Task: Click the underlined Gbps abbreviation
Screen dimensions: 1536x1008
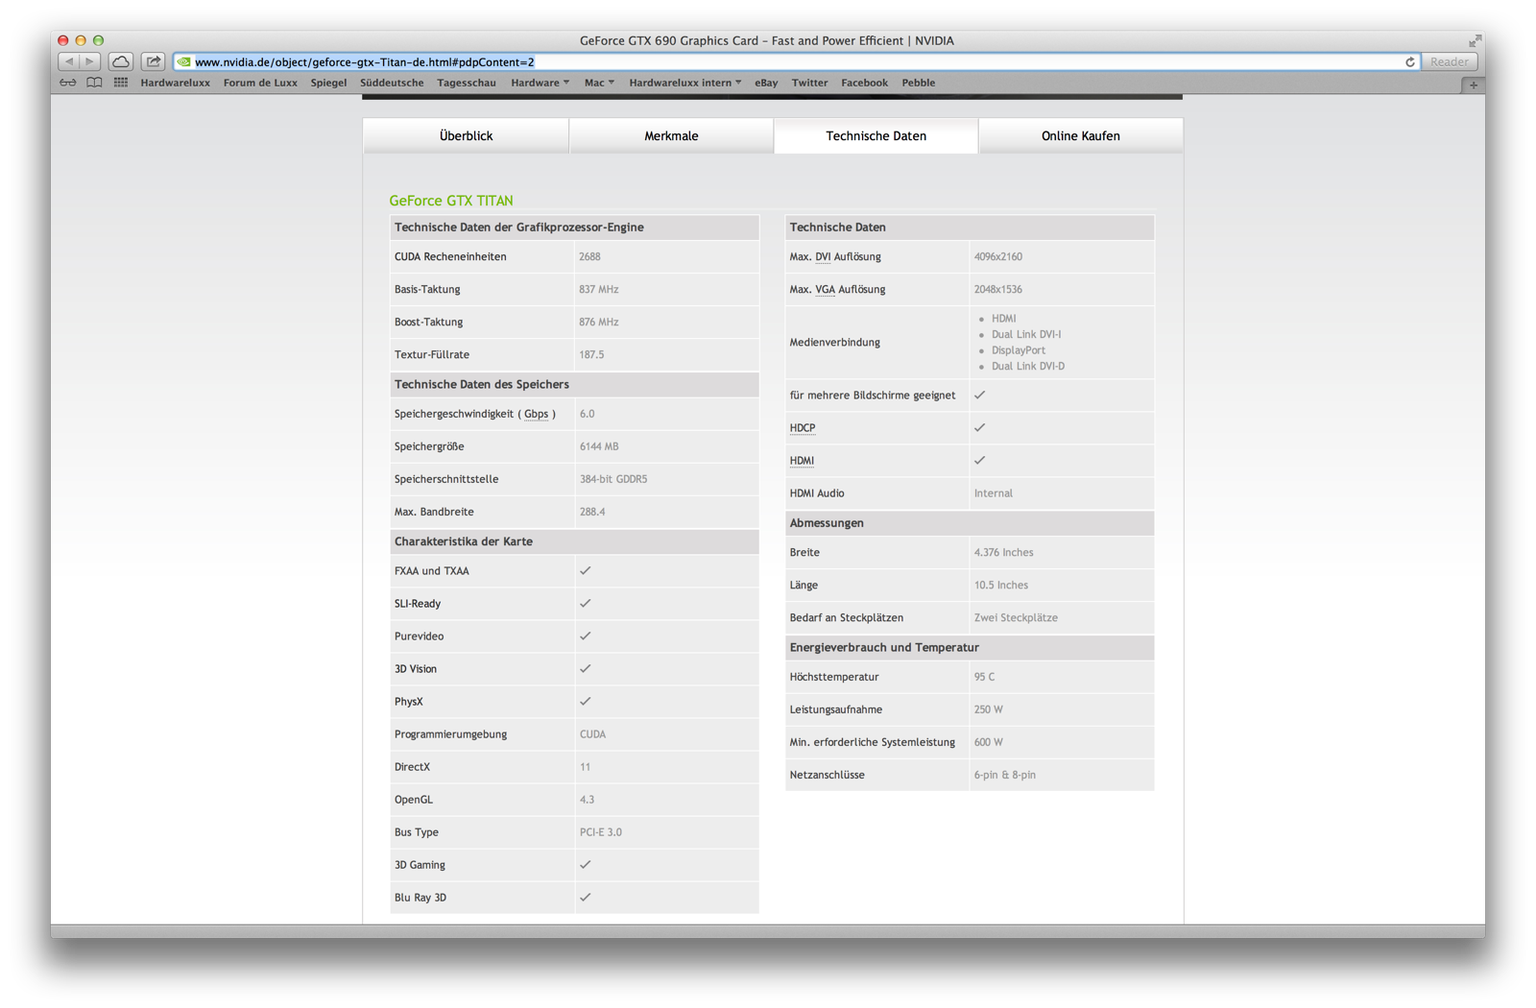Action: [x=537, y=414]
